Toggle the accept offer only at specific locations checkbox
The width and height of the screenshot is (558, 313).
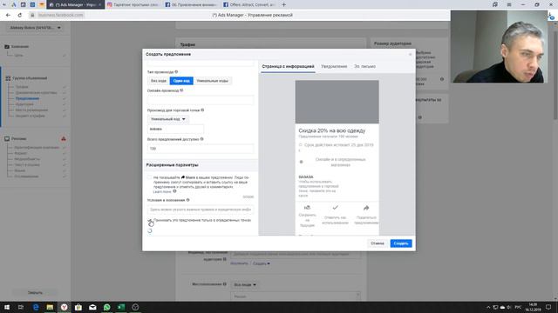(149, 220)
